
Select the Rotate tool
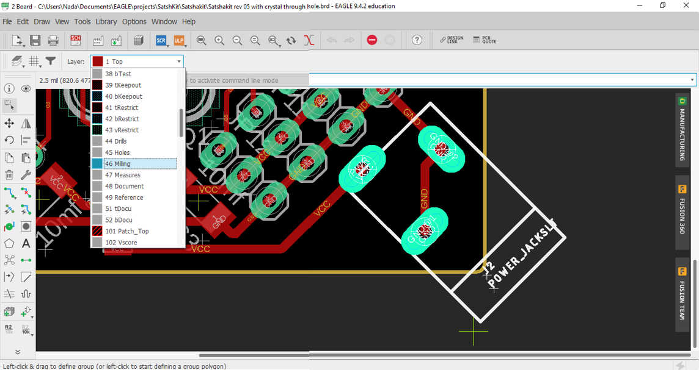pyautogui.click(x=9, y=140)
